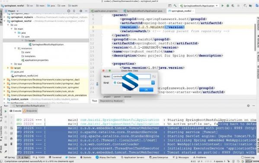Start Debug using the bug icon
This screenshot has height=163, width=259.
click(228, 6)
